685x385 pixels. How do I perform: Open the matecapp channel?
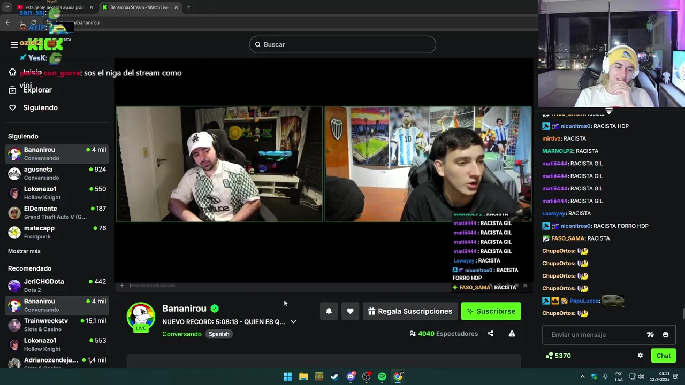coord(57,232)
